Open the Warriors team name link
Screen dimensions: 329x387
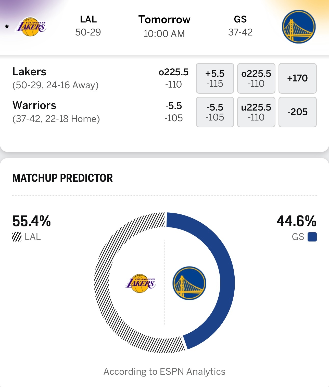pyautogui.click(x=34, y=105)
